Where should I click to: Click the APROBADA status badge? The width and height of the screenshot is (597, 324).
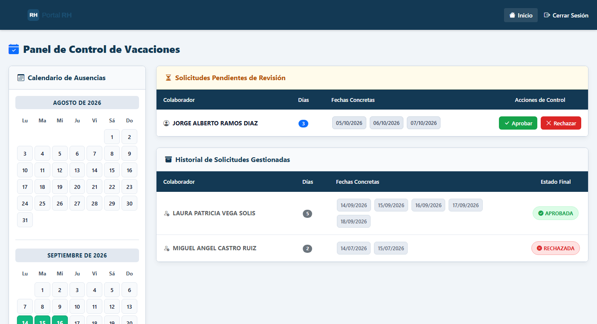pyautogui.click(x=556, y=213)
